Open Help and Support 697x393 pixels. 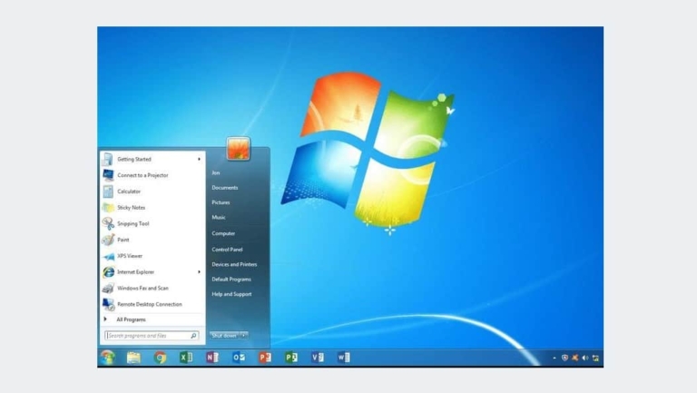click(231, 294)
